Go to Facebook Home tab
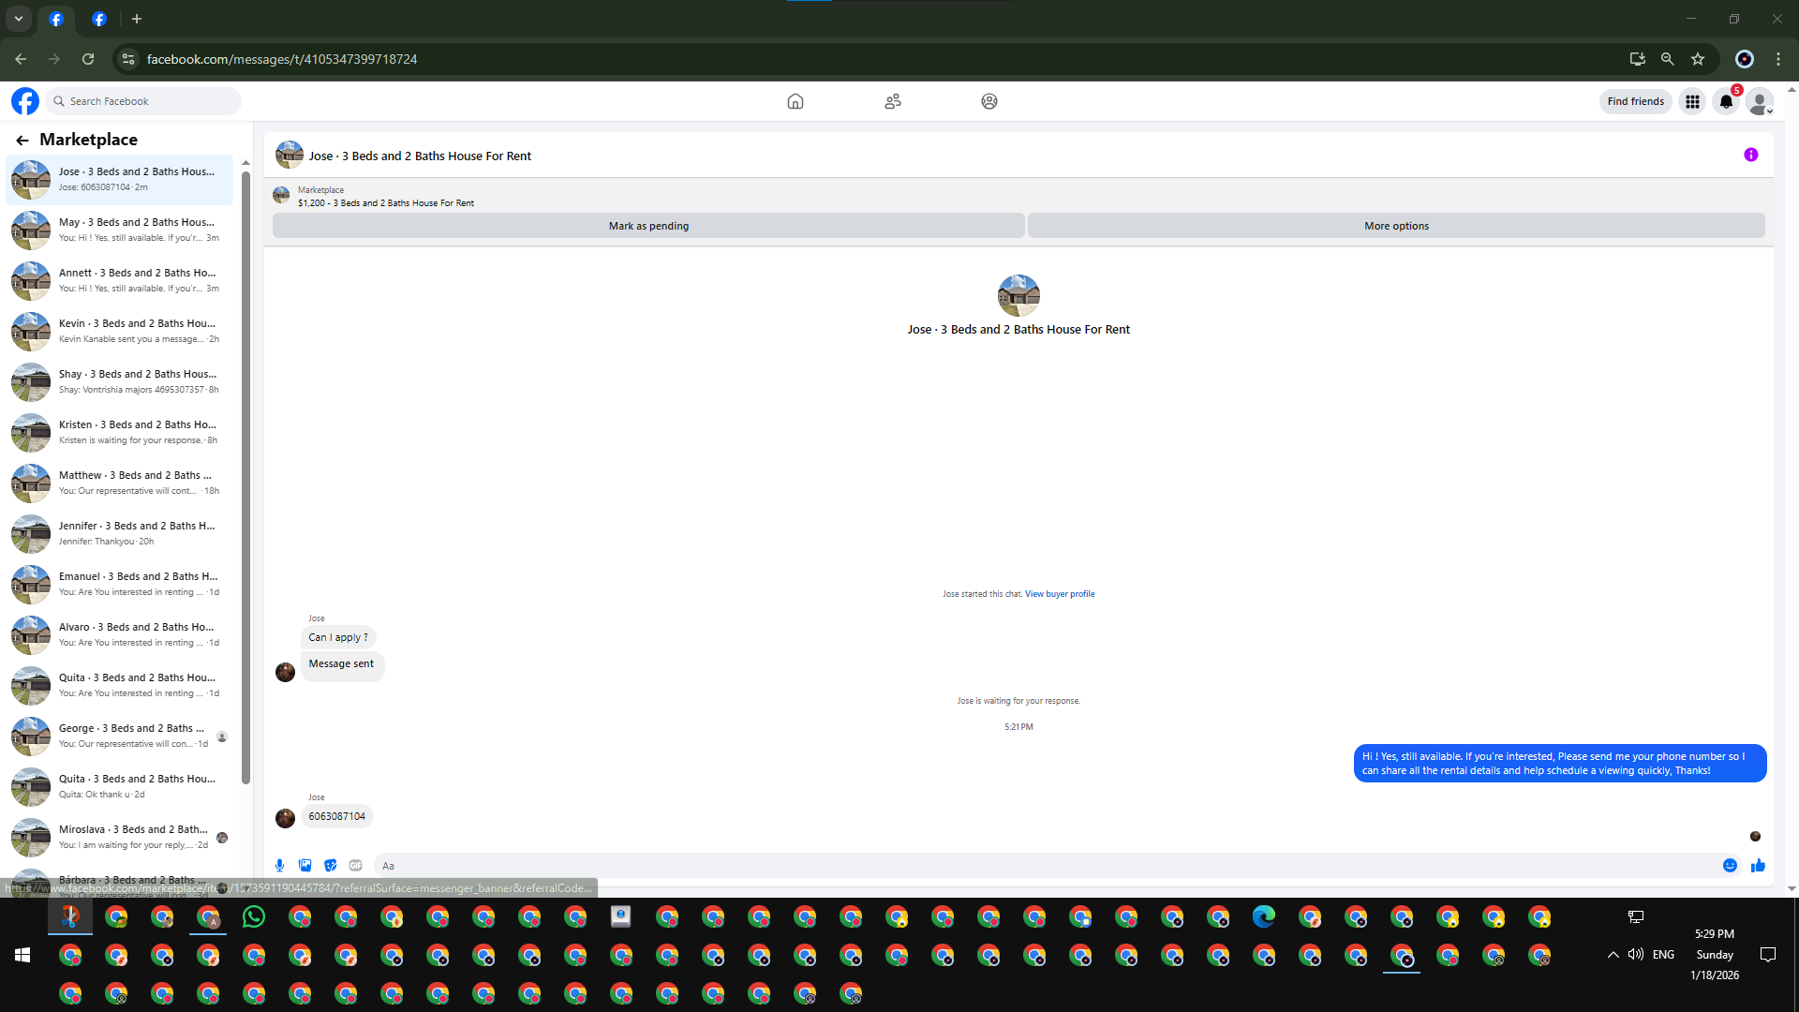Image resolution: width=1799 pixels, height=1012 pixels. click(795, 101)
